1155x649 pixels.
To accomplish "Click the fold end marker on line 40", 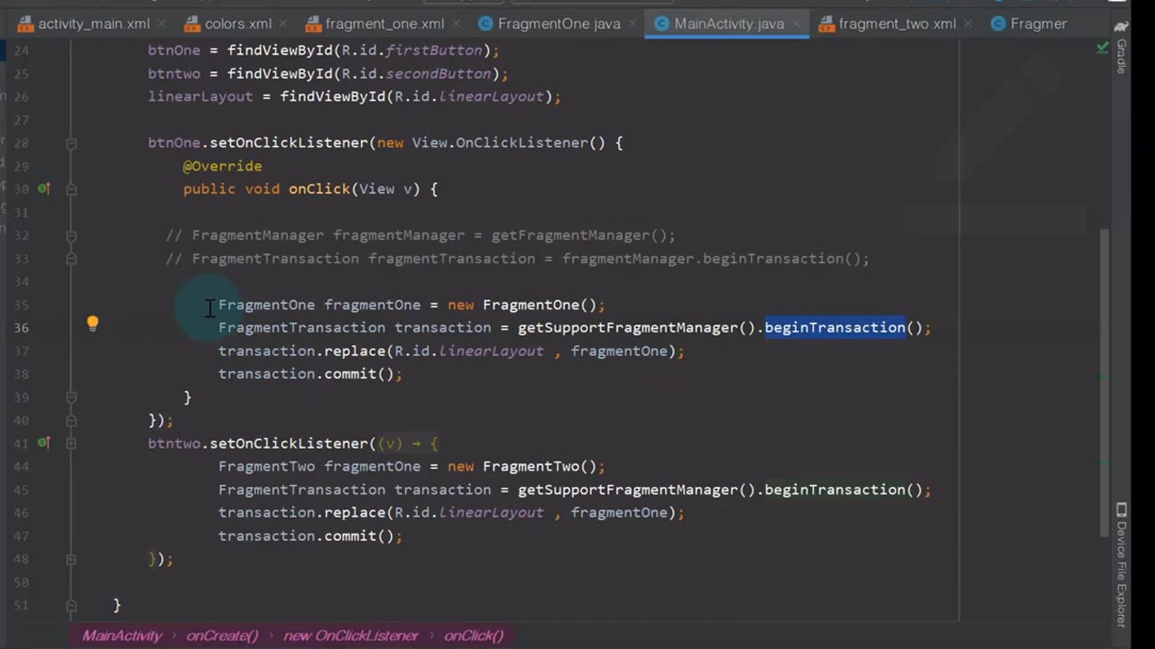I will [71, 420].
